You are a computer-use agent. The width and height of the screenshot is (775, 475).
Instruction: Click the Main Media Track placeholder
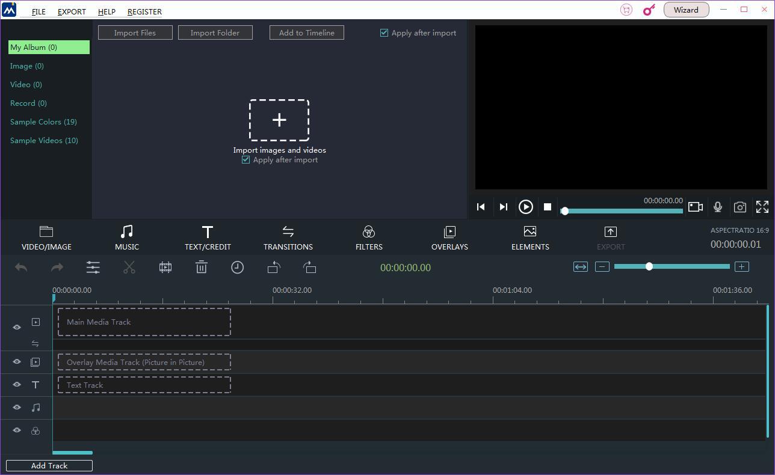[144, 322]
